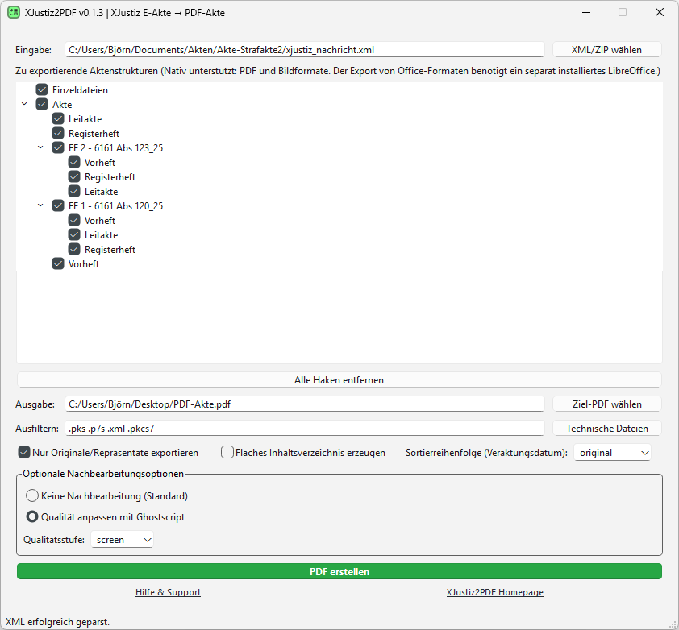Open the 'Hilfe & Support' link
The image size is (679, 630).
tap(168, 592)
